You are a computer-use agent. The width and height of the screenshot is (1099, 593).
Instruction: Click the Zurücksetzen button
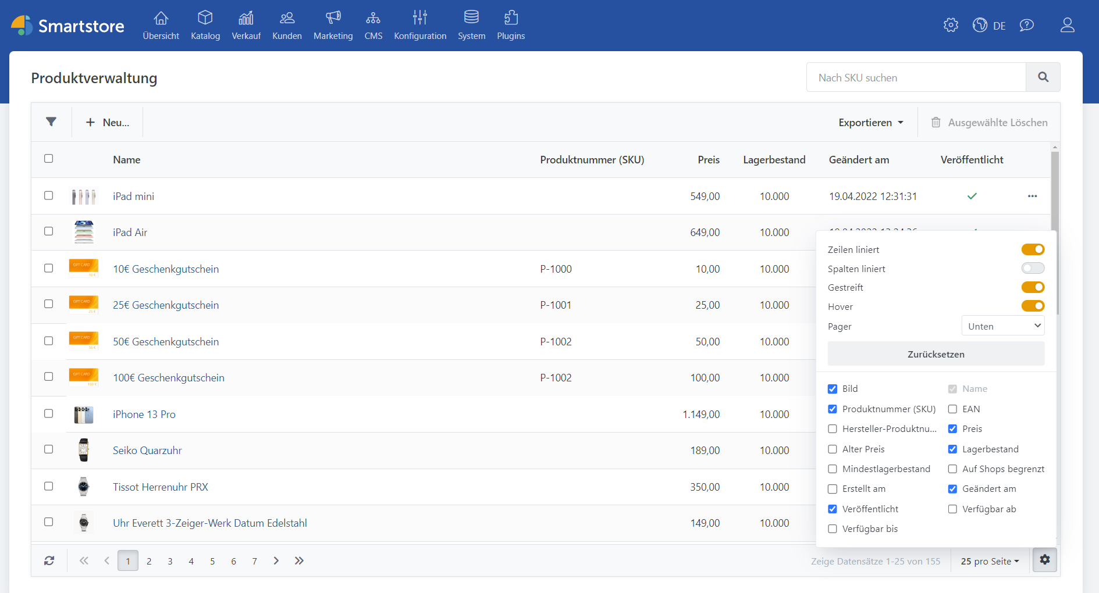click(936, 354)
